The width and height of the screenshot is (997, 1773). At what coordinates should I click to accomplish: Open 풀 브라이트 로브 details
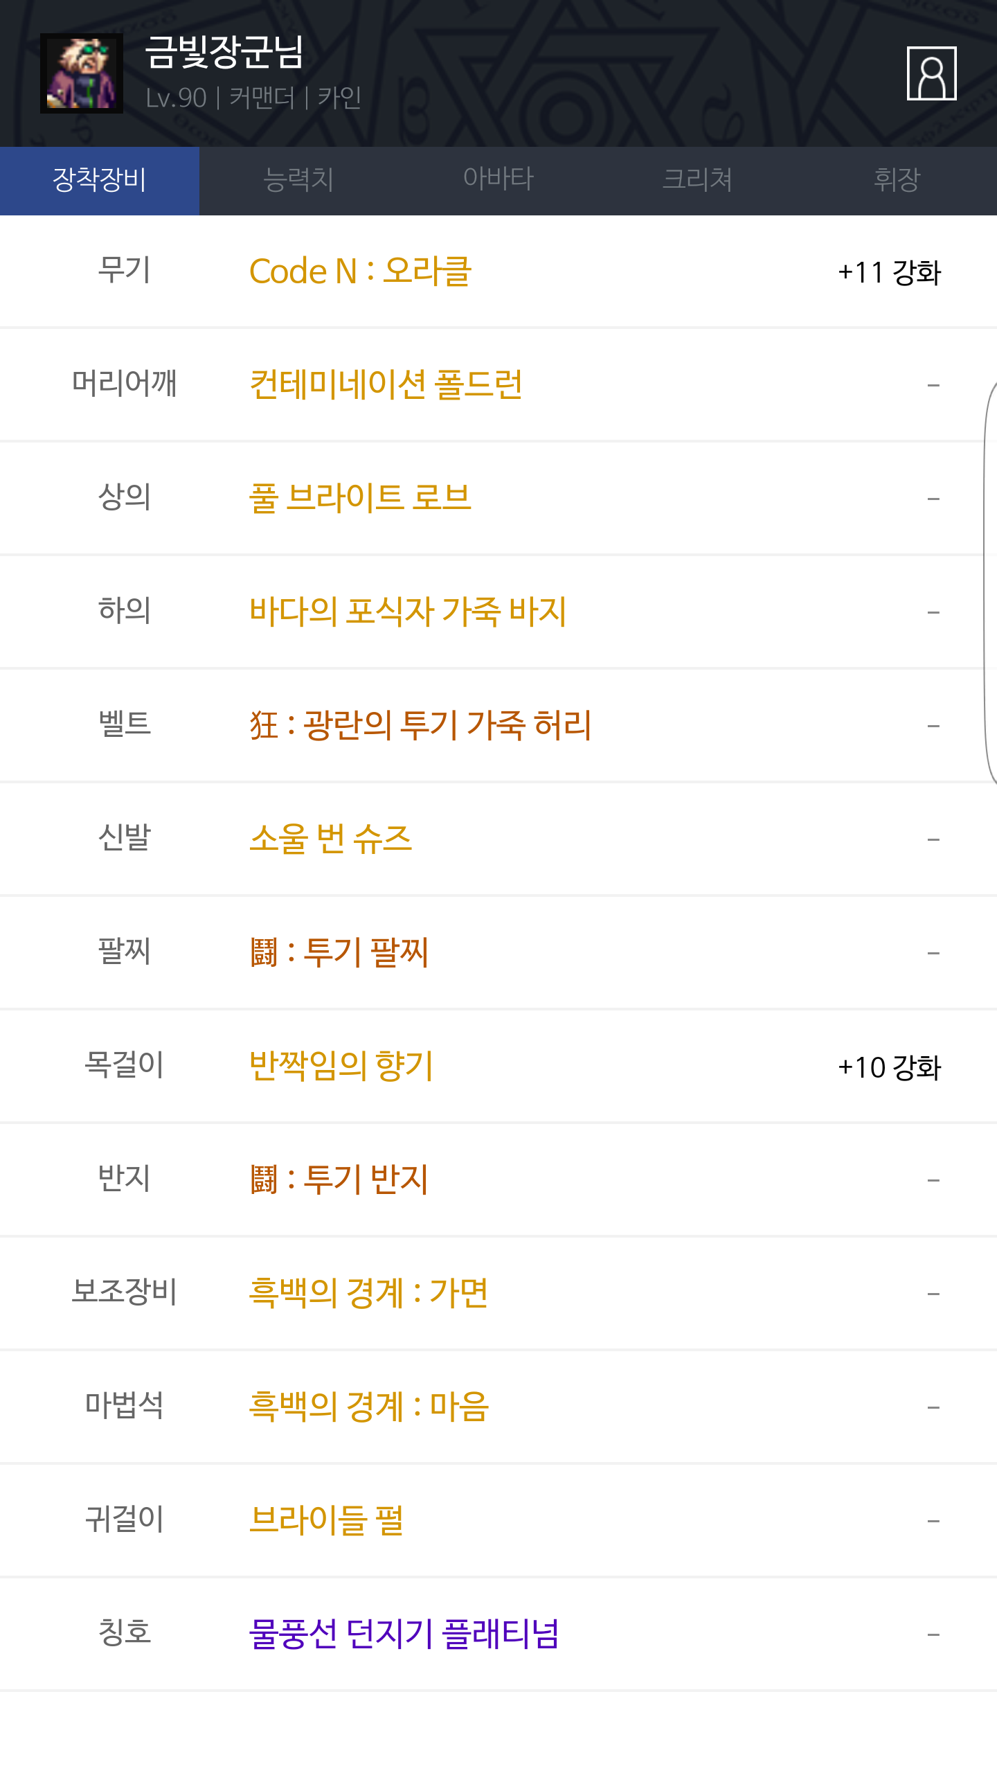tap(360, 499)
